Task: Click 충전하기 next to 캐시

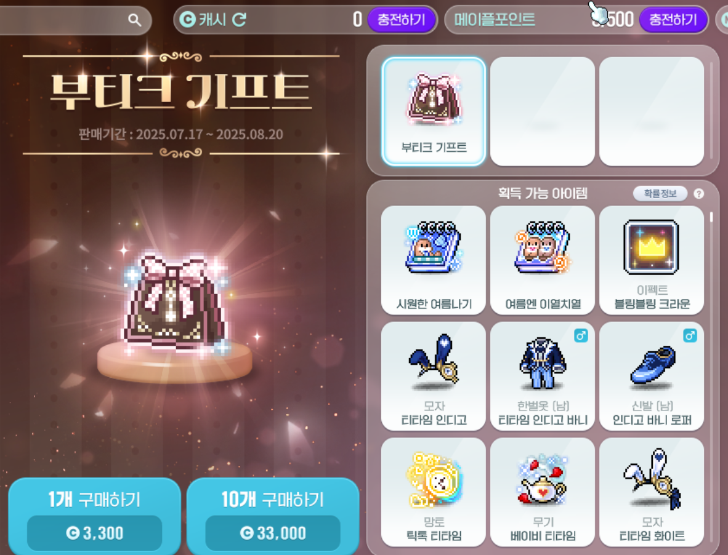Action: tap(401, 20)
